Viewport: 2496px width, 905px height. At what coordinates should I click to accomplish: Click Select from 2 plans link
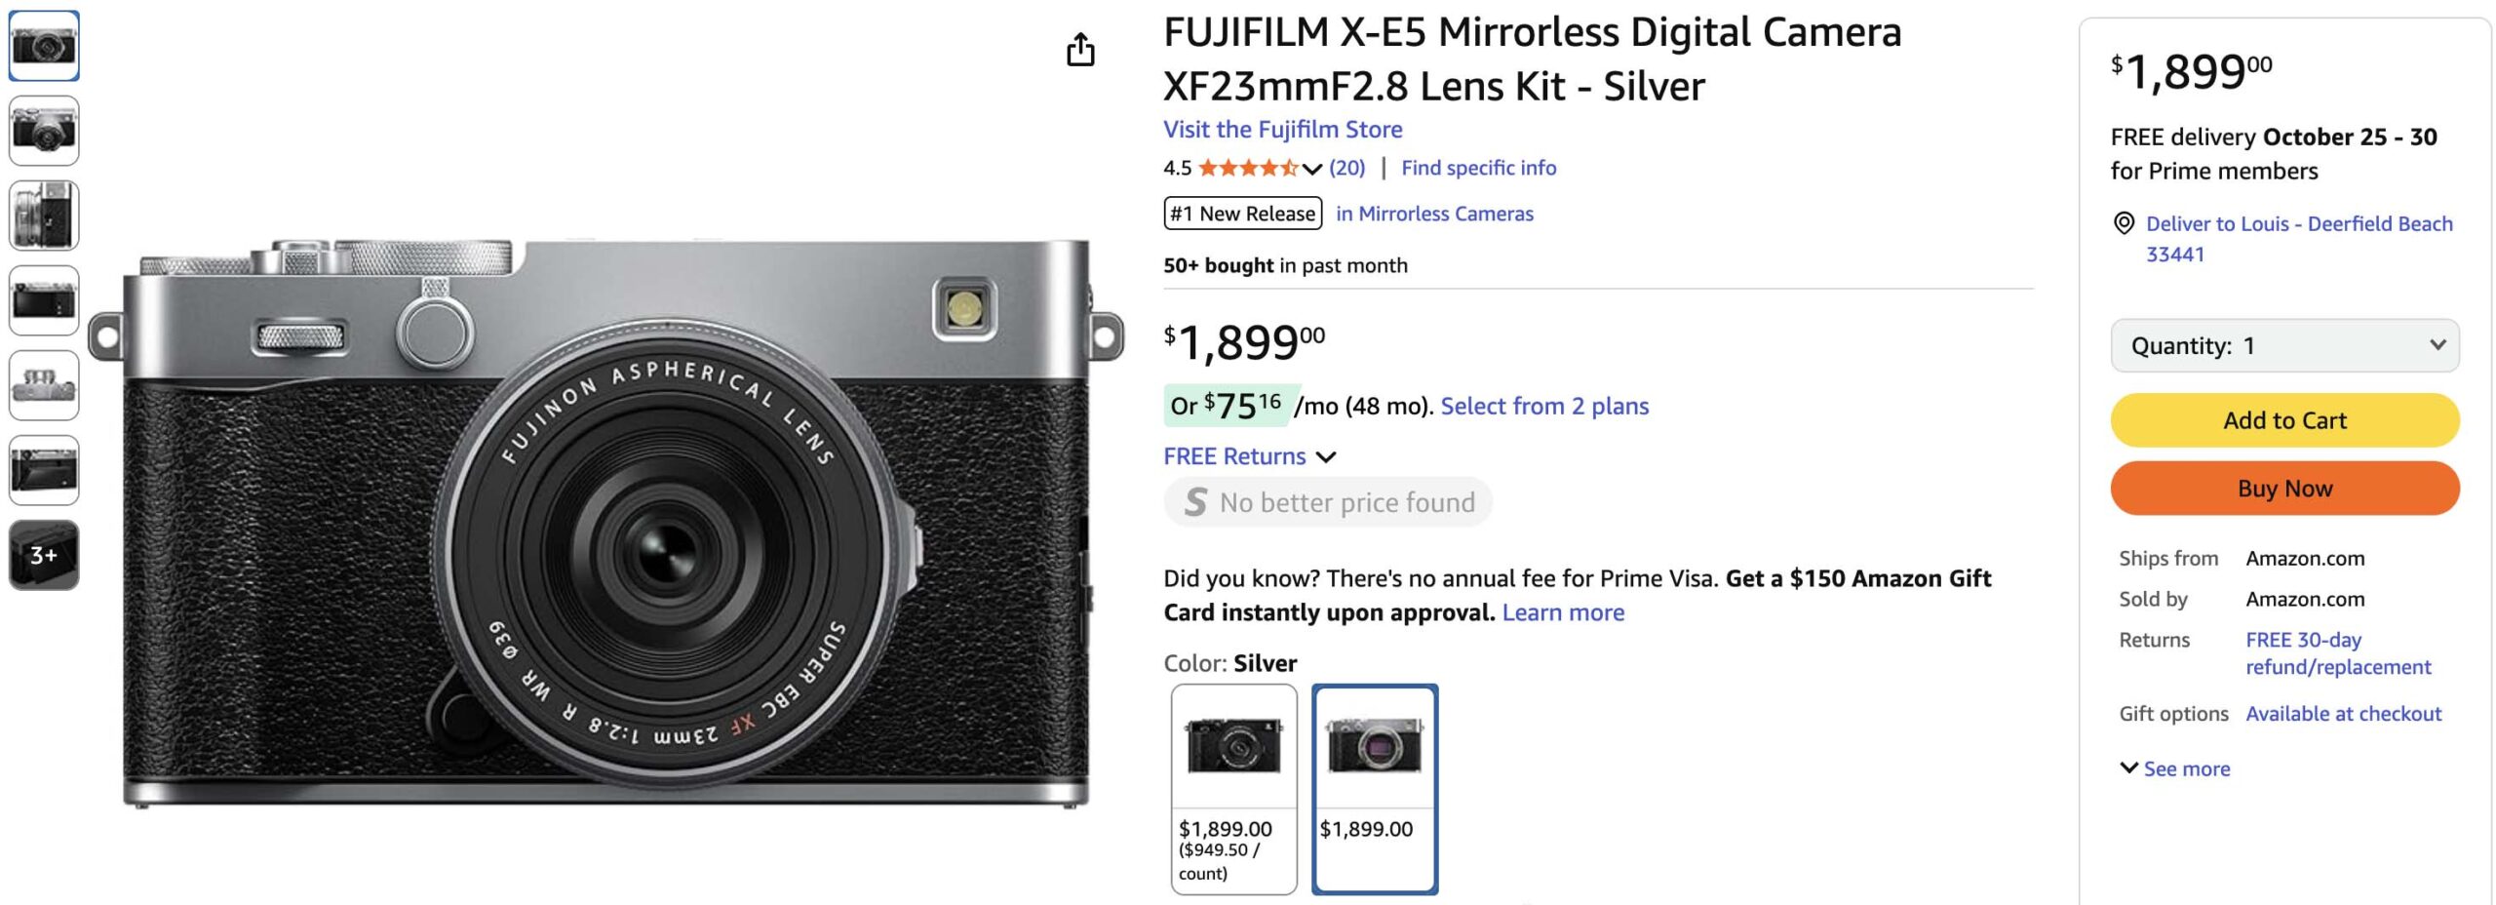coord(1544,406)
